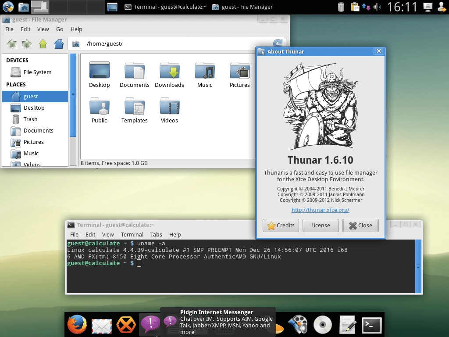Viewport: 449px width, 337px height.
Task: Click the 16:11 clock in the top panel
Action: [402, 7]
